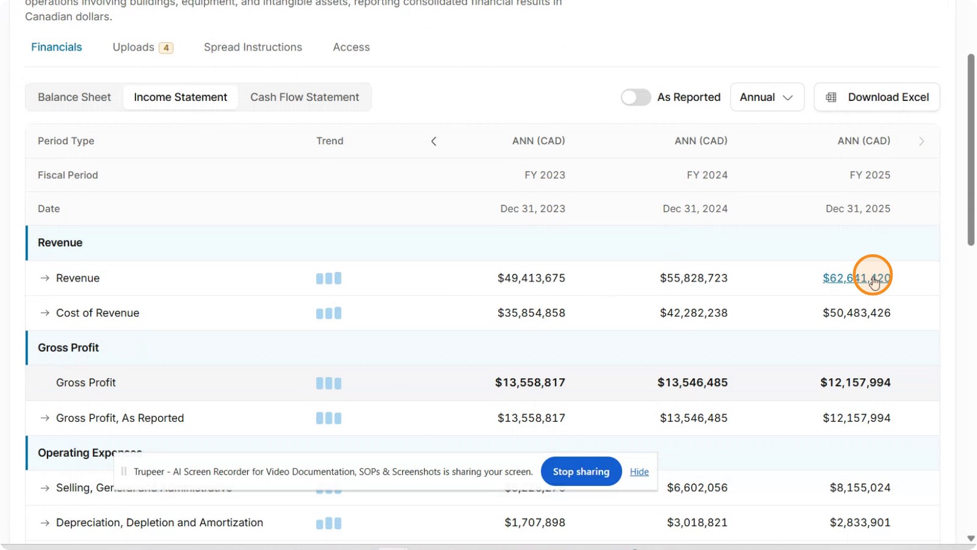Expand Gross Profit, As Reported row arrow
The image size is (977, 550).
click(x=45, y=418)
